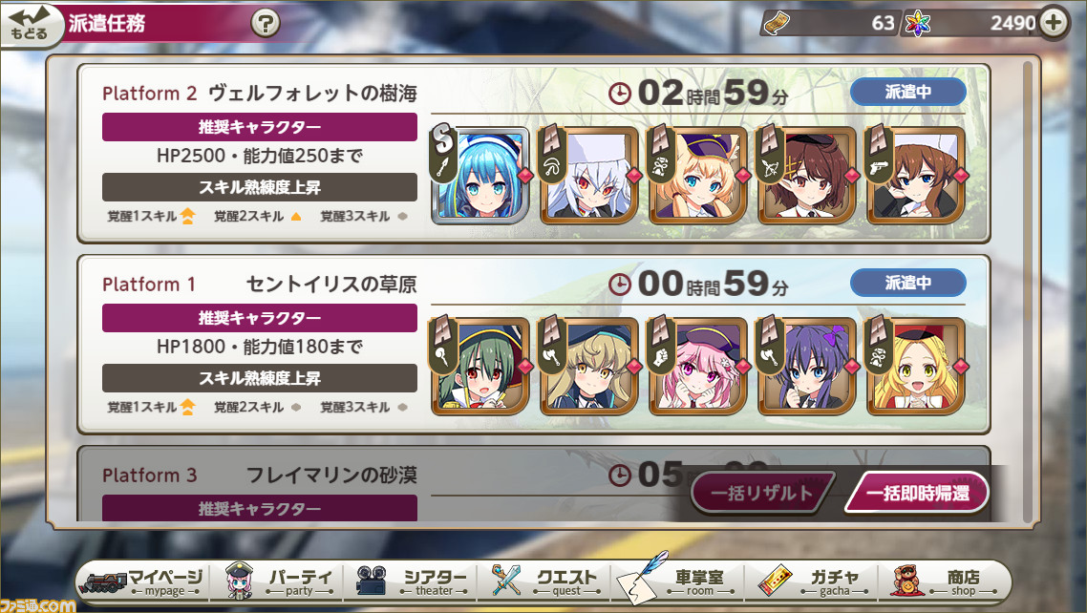Click the 一括リザルト button
This screenshot has width=1087, height=613.
pos(762,494)
